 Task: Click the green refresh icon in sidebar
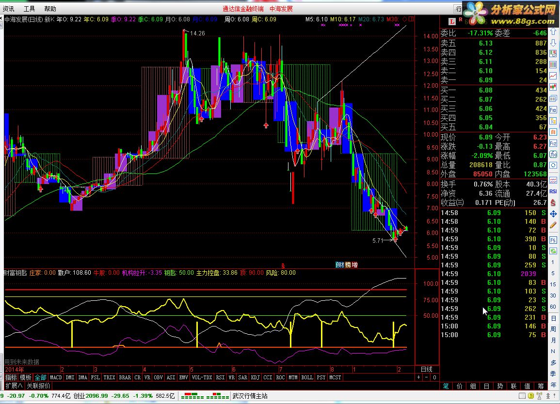click(553, 251)
